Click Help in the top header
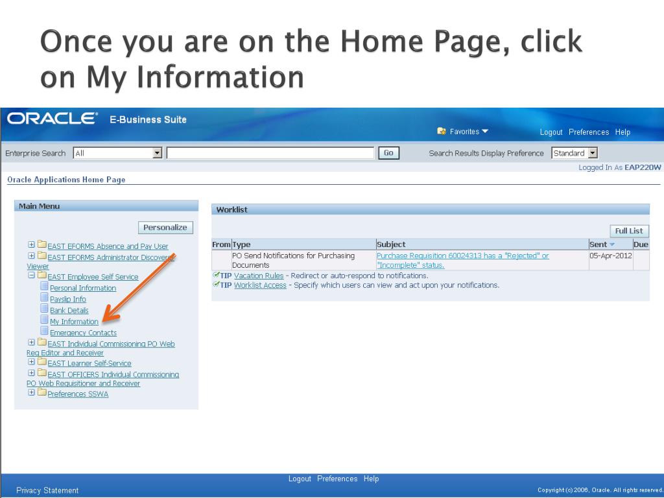Viewport: 664px width, 498px height. [x=622, y=132]
